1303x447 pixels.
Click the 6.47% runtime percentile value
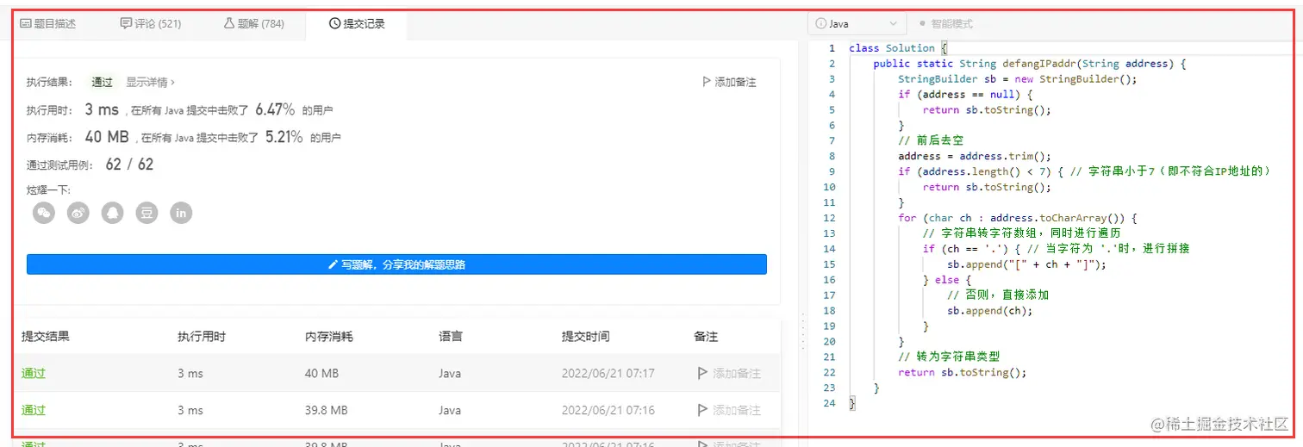point(275,109)
